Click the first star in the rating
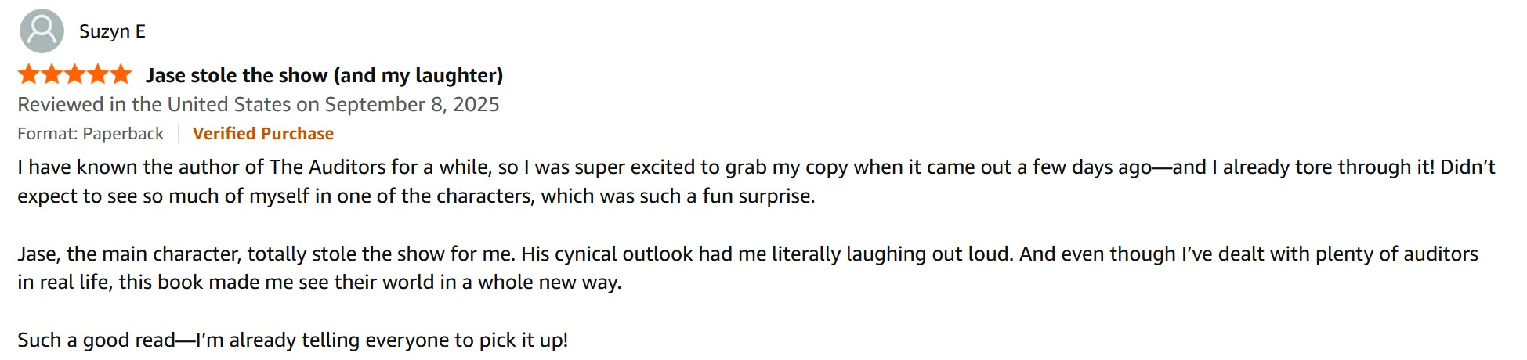 point(29,75)
